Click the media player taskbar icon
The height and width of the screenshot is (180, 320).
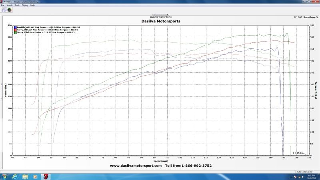pos(34,176)
